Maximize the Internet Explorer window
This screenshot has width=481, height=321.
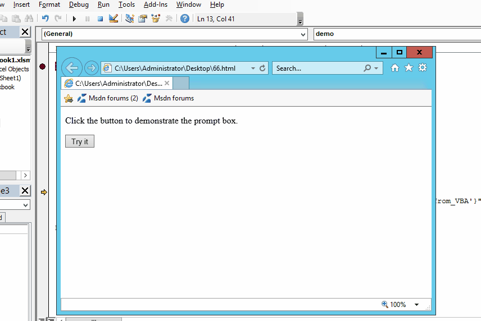point(399,52)
